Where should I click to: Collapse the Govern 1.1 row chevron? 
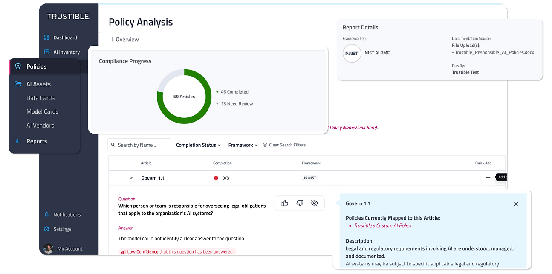pyautogui.click(x=131, y=178)
